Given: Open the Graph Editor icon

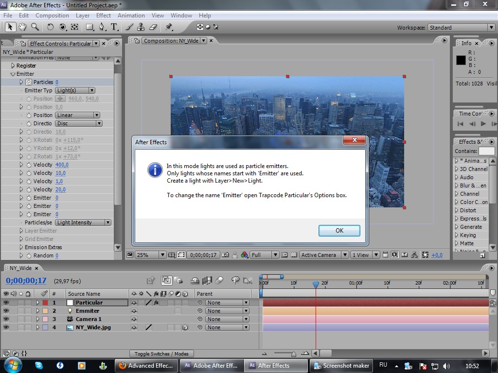Looking at the screenshot, I should click(x=248, y=280).
